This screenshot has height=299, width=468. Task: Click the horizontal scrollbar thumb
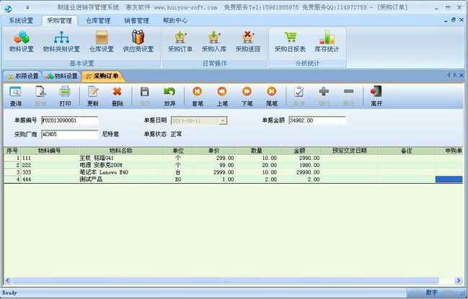click(x=226, y=280)
